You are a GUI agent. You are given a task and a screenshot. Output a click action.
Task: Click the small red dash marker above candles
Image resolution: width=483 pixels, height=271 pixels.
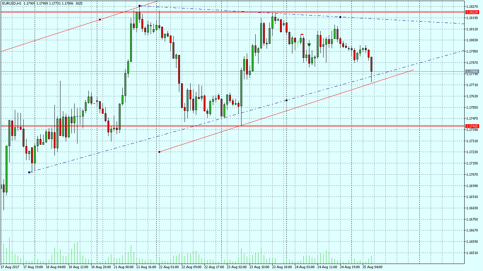pyautogui.click(x=302, y=34)
